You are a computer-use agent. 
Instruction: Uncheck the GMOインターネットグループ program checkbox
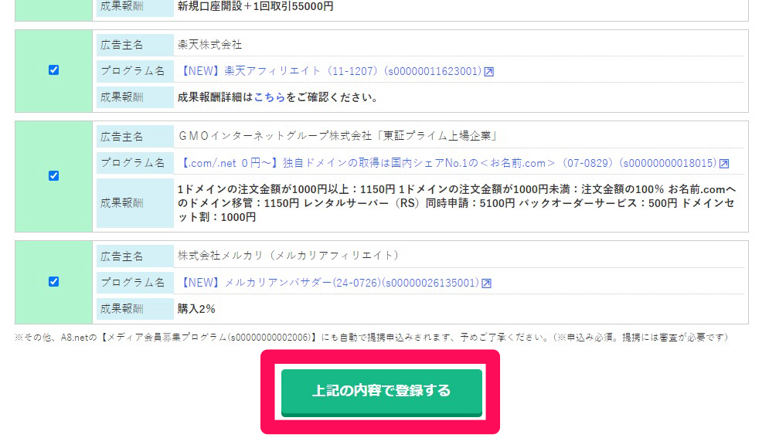(54, 176)
